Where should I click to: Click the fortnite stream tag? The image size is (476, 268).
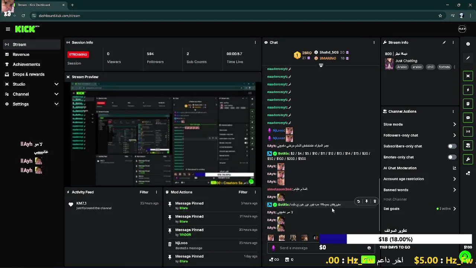pyautogui.click(x=444, y=67)
